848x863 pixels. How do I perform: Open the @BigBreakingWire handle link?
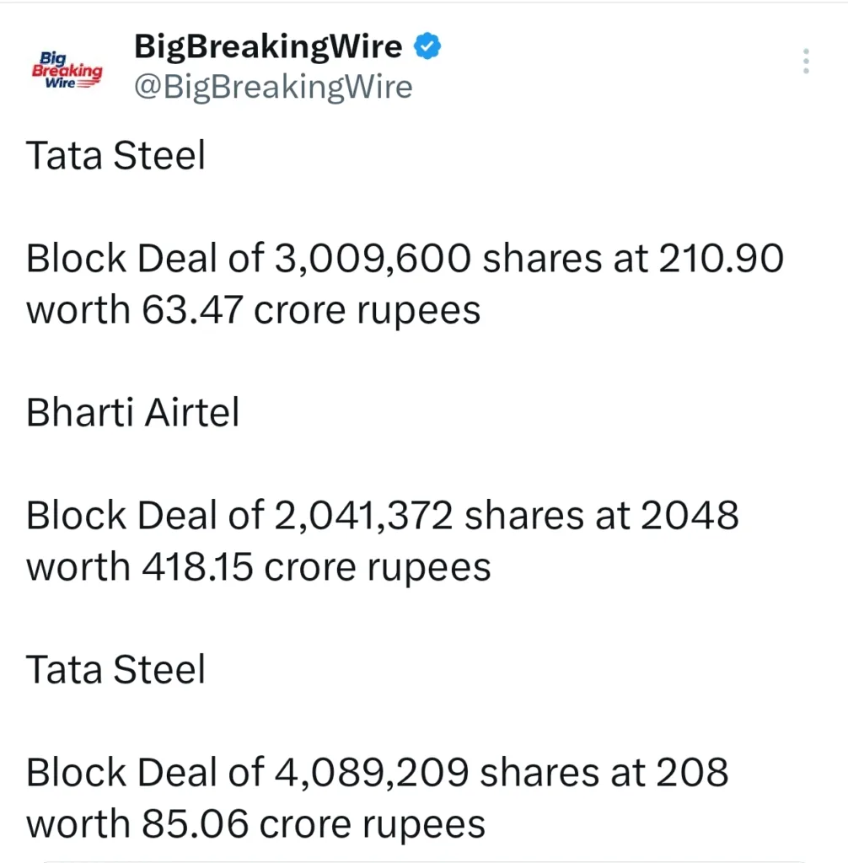[x=273, y=86]
